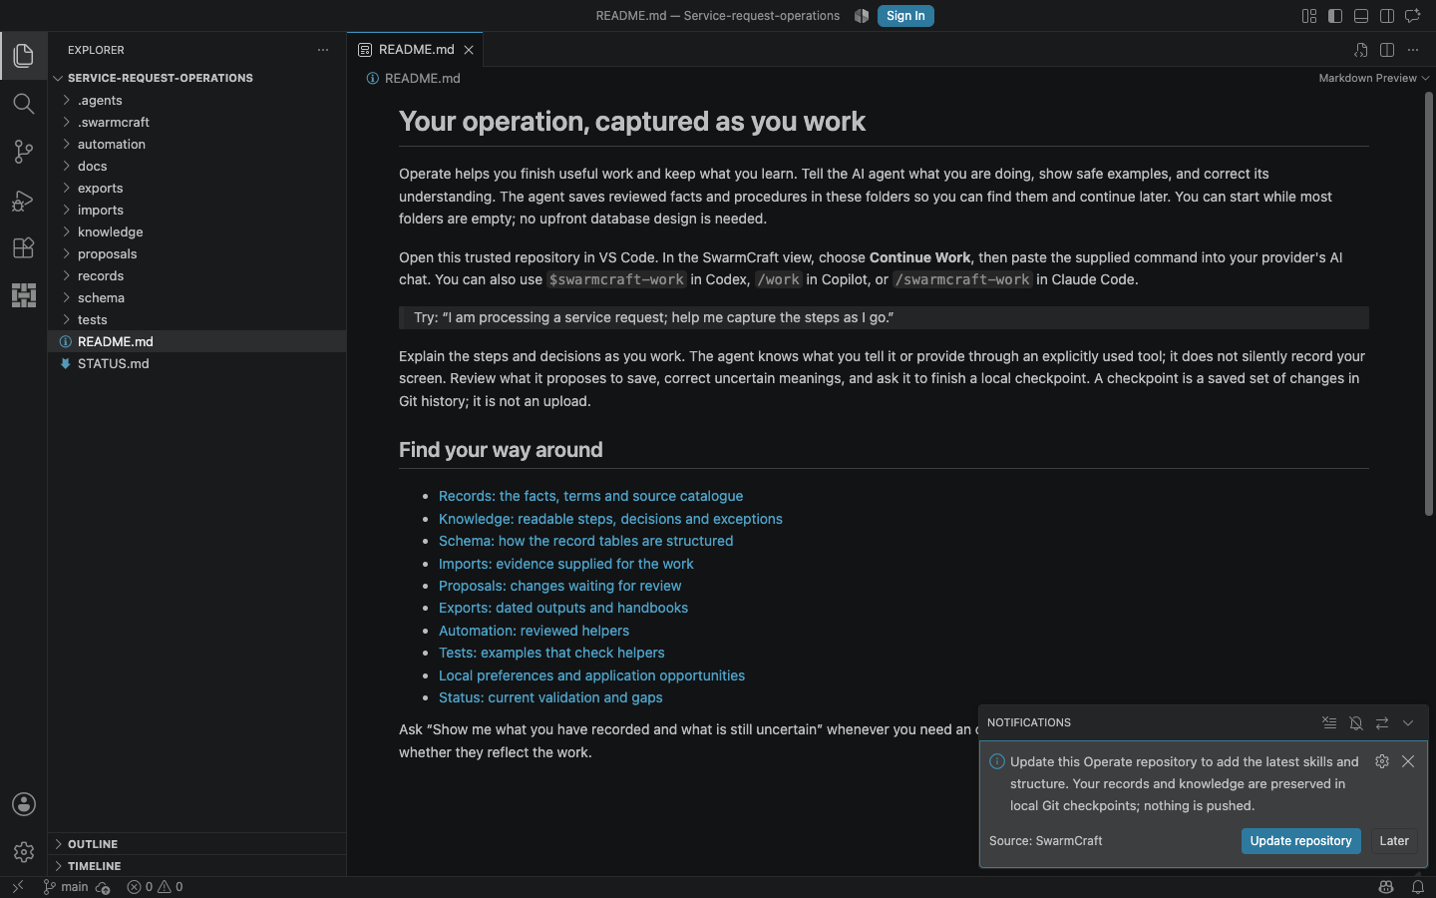The height and width of the screenshot is (898, 1436).
Task: Open the Accounts menu icon
Action: (23, 804)
